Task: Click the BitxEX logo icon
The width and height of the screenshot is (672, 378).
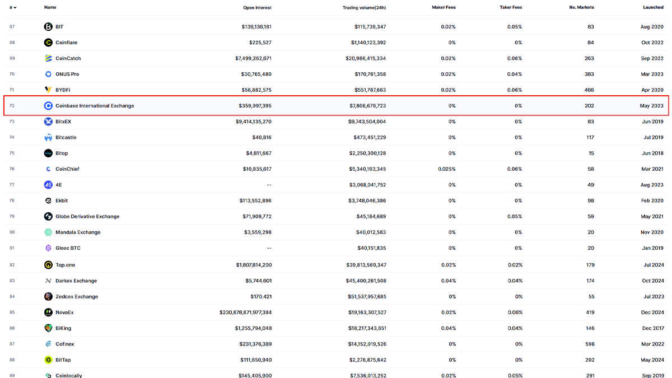Action: [x=48, y=122]
